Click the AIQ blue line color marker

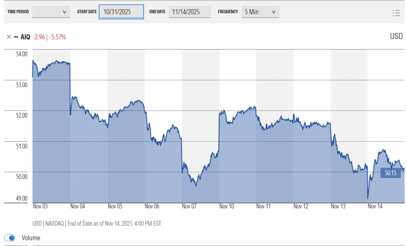coord(16,37)
